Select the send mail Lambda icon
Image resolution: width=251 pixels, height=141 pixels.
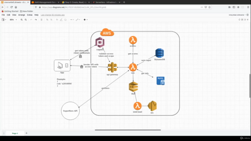(137, 106)
